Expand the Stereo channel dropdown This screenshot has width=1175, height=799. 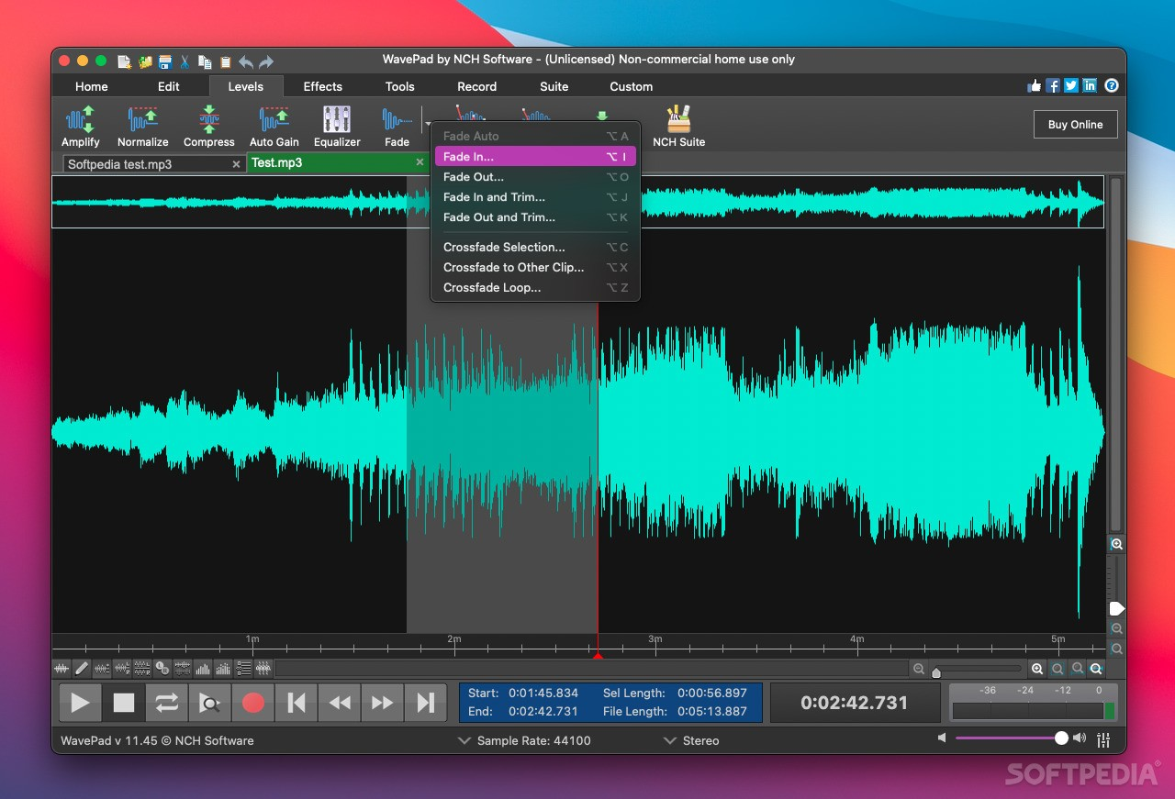click(670, 740)
